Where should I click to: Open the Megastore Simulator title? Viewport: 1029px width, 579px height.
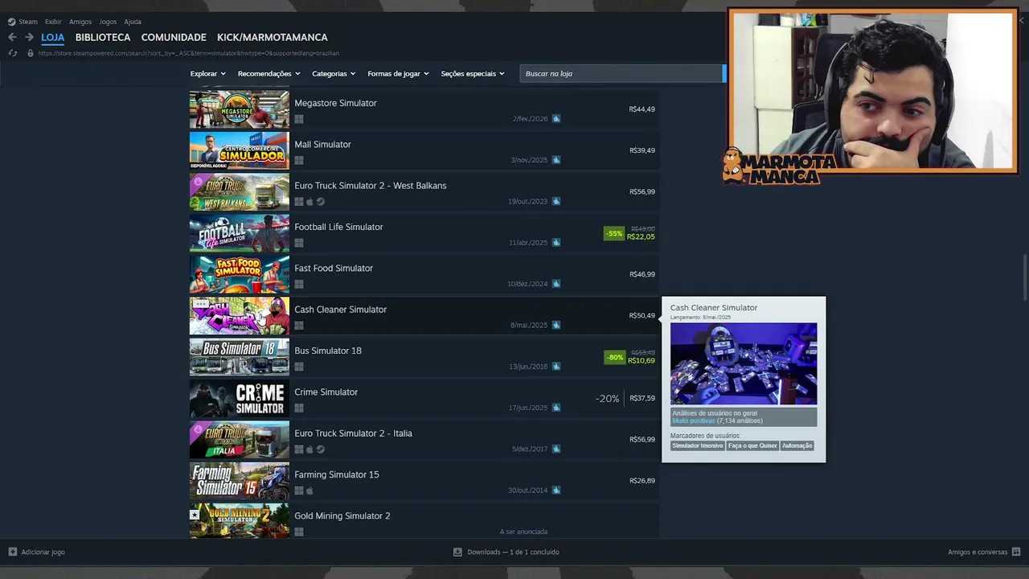335,104
